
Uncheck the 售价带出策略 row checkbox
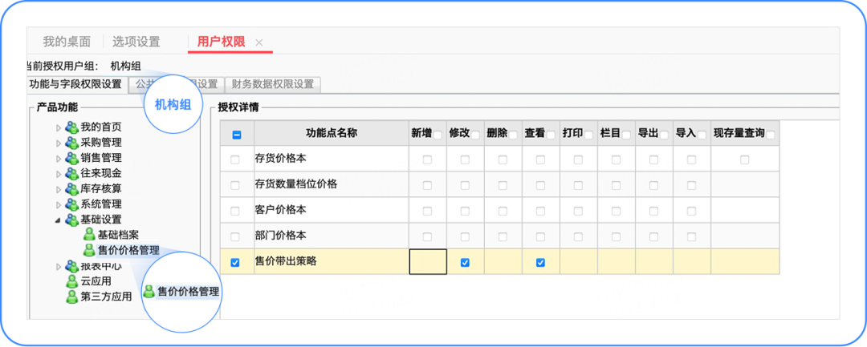pos(235,262)
